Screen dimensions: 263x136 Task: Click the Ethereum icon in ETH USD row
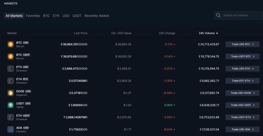coord(11,69)
